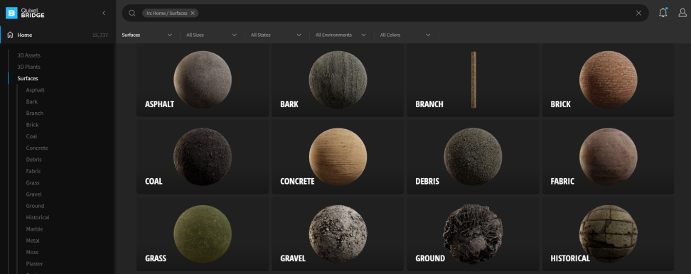Open the notifications bell
The width and height of the screenshot is (691, 274).
click(x=663, y=13)
